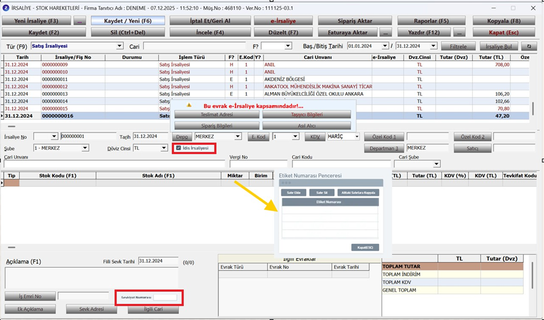Select row with İrsaliye No 0000000011
Image resolution: width=544 pixels, height=320 pixels.
[267, 79]
